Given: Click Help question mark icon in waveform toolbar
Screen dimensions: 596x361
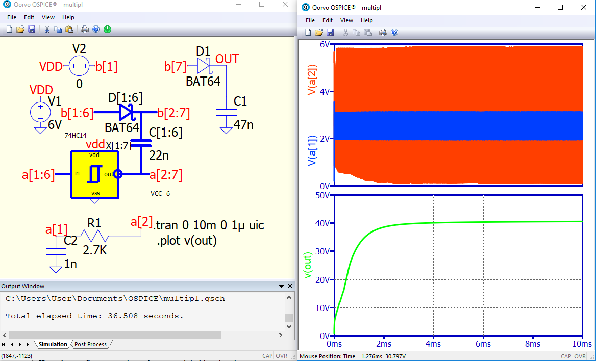Looking at the screenshot, I should [x=394, y=32].
